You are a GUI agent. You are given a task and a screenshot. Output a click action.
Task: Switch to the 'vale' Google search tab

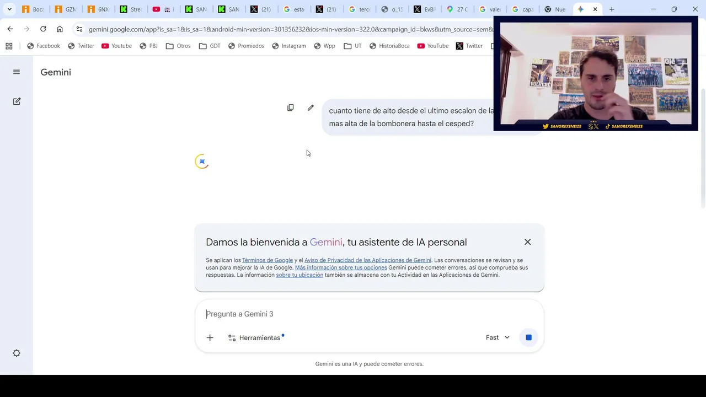pyautogui.click(x=489, y=9)
